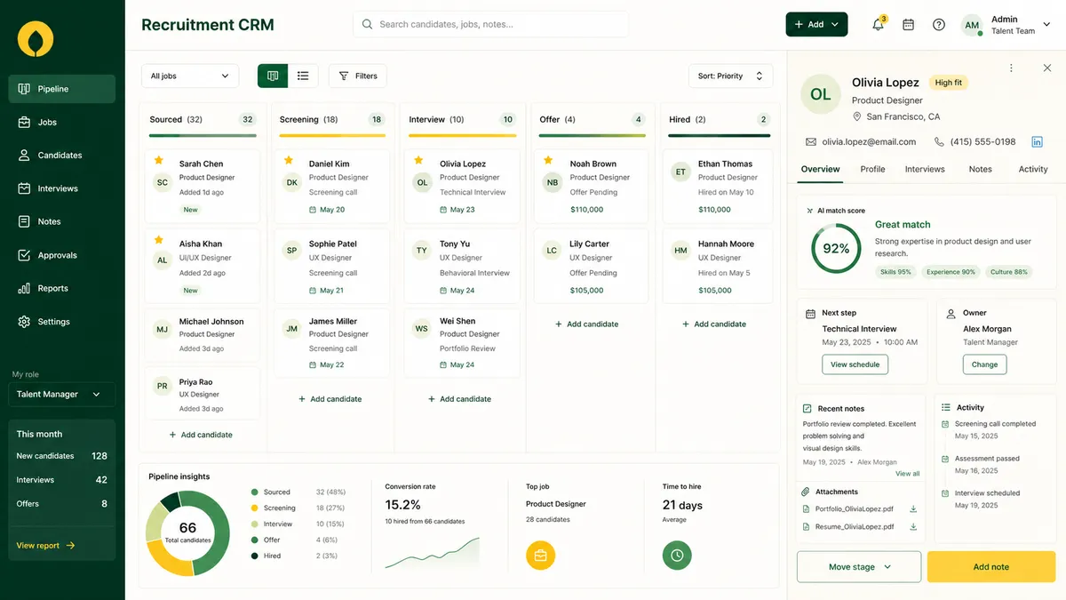This screenshot has width=1066, height=600.
Task: Open the calendar icon in top bar
Action: click(908, 25)
